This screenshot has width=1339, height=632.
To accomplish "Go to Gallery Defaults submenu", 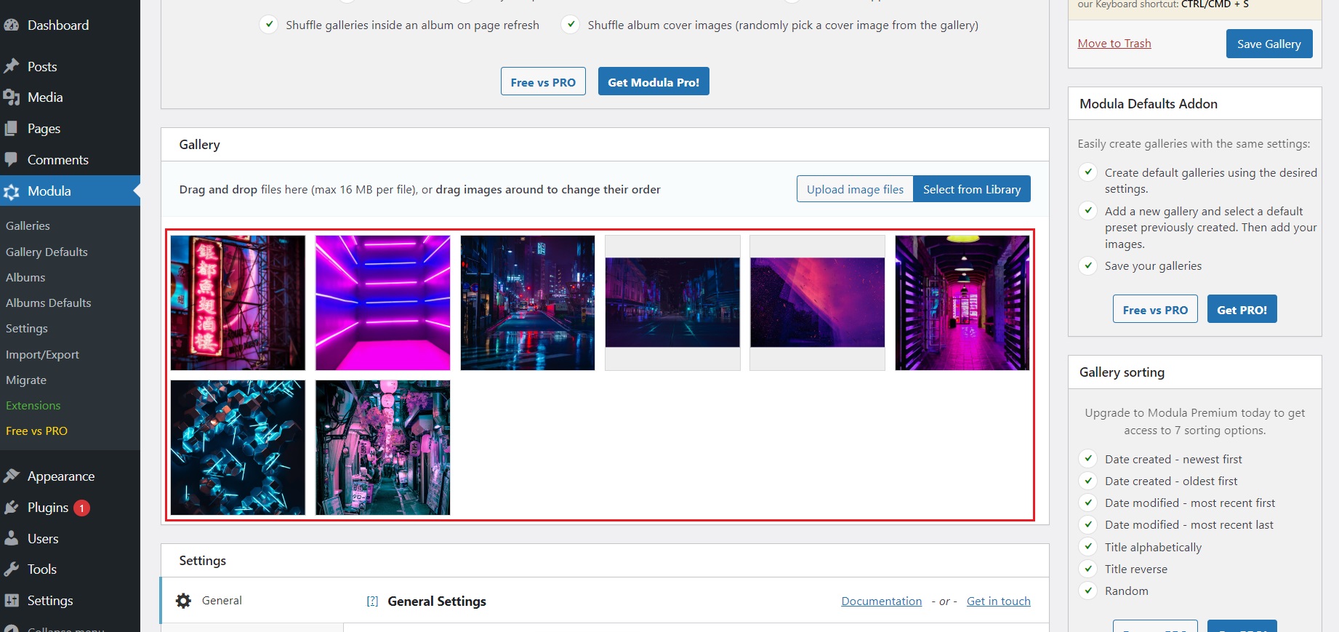I will [47, 252].
